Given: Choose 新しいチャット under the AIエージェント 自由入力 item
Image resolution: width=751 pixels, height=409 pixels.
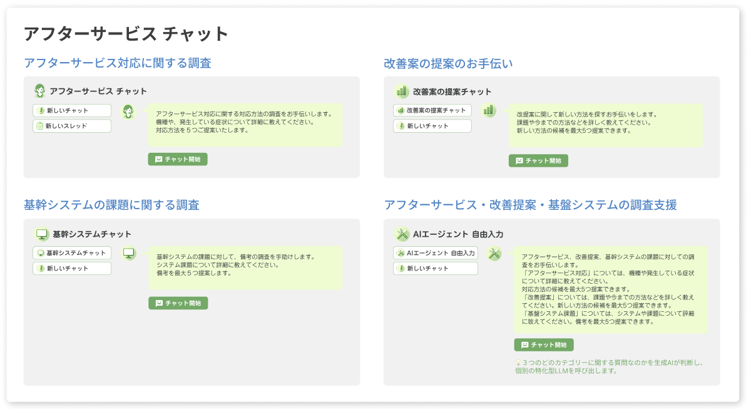Looking at the screenshot, I should (436, 268).
